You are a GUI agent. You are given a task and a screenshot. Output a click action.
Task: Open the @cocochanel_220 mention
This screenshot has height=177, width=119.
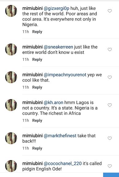[x=63, y=164]
